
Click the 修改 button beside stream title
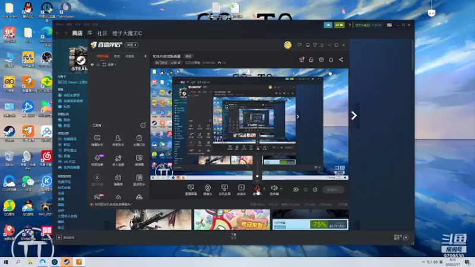point(188,56)
